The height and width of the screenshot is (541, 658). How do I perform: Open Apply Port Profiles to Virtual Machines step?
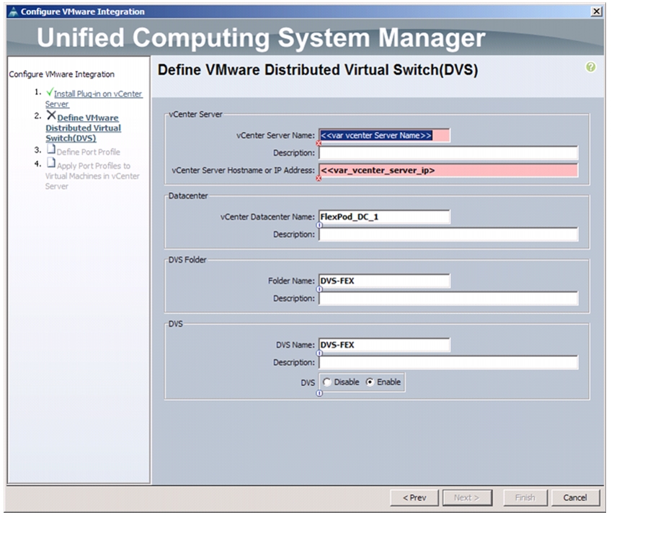(x=92, y=176)
